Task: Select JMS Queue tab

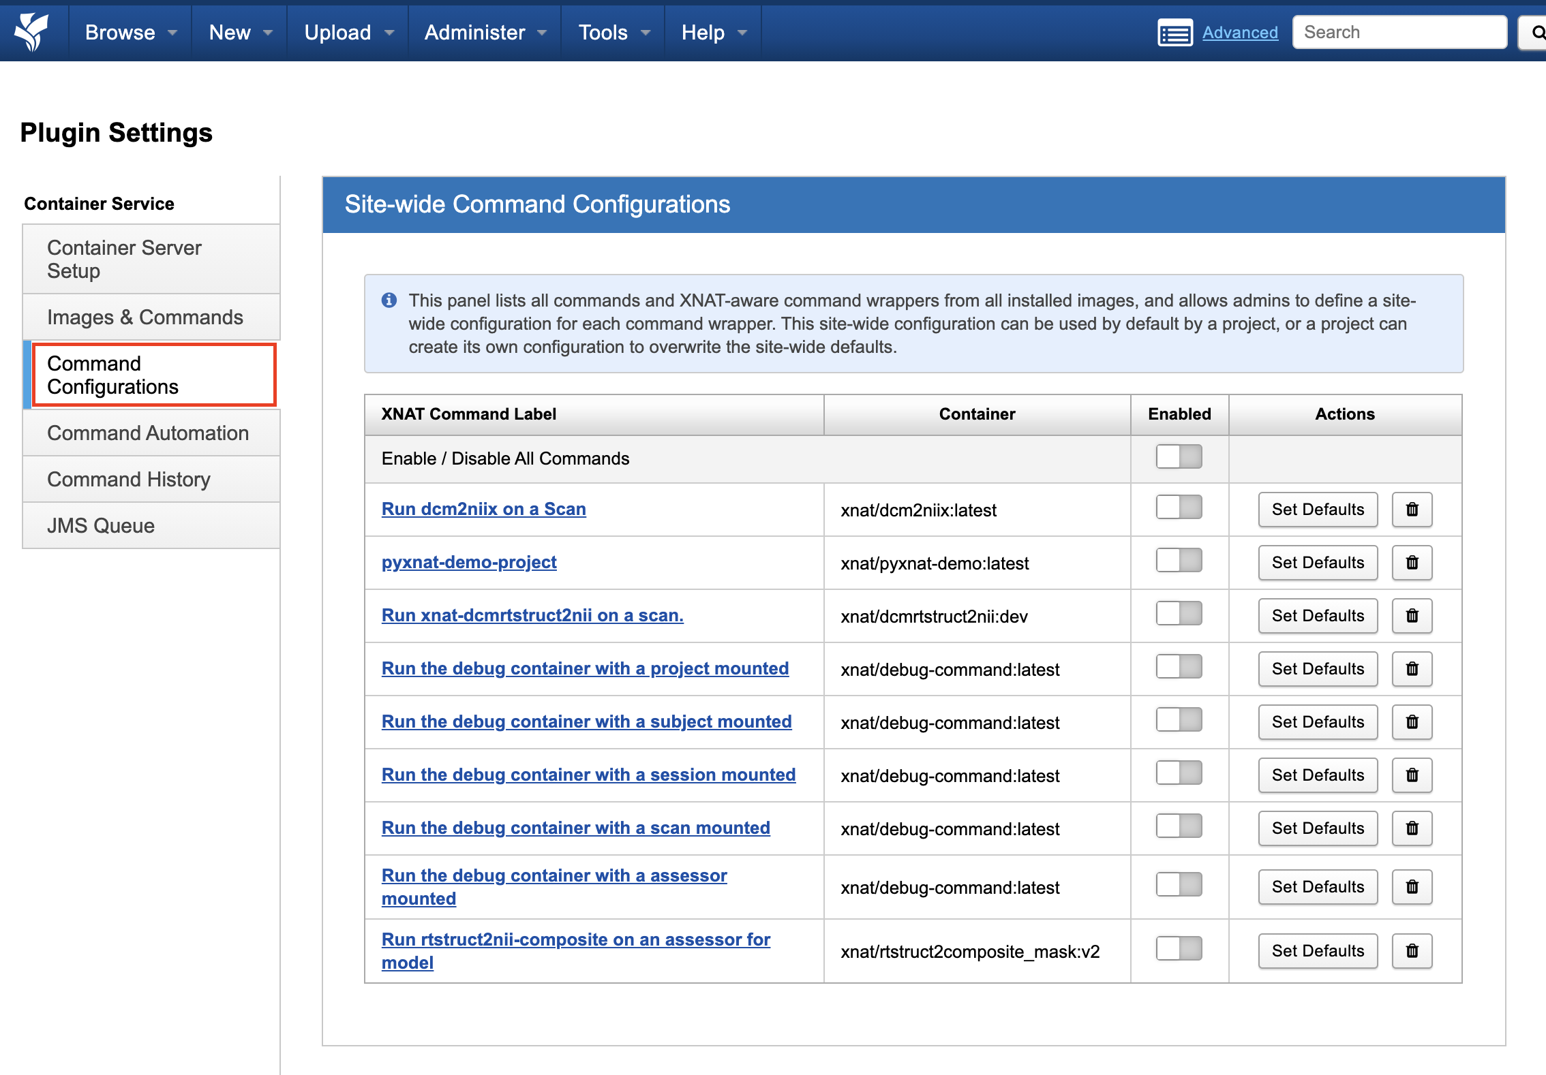Action: tap(151, 526)
